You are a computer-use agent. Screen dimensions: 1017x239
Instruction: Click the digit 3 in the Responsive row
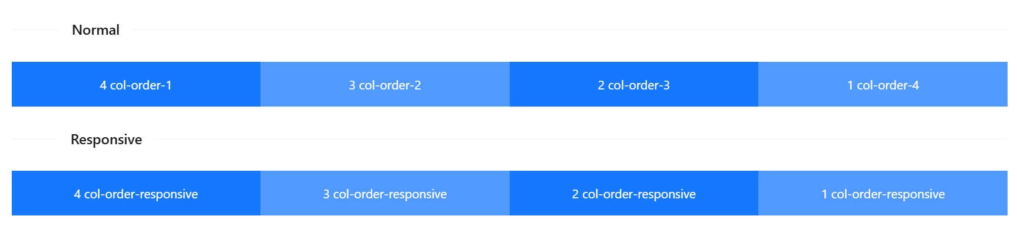(326, 194)
